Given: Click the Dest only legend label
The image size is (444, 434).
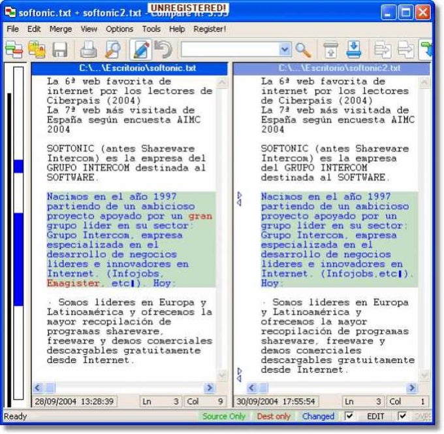Looking at the screenshot, I should (274, 416).
